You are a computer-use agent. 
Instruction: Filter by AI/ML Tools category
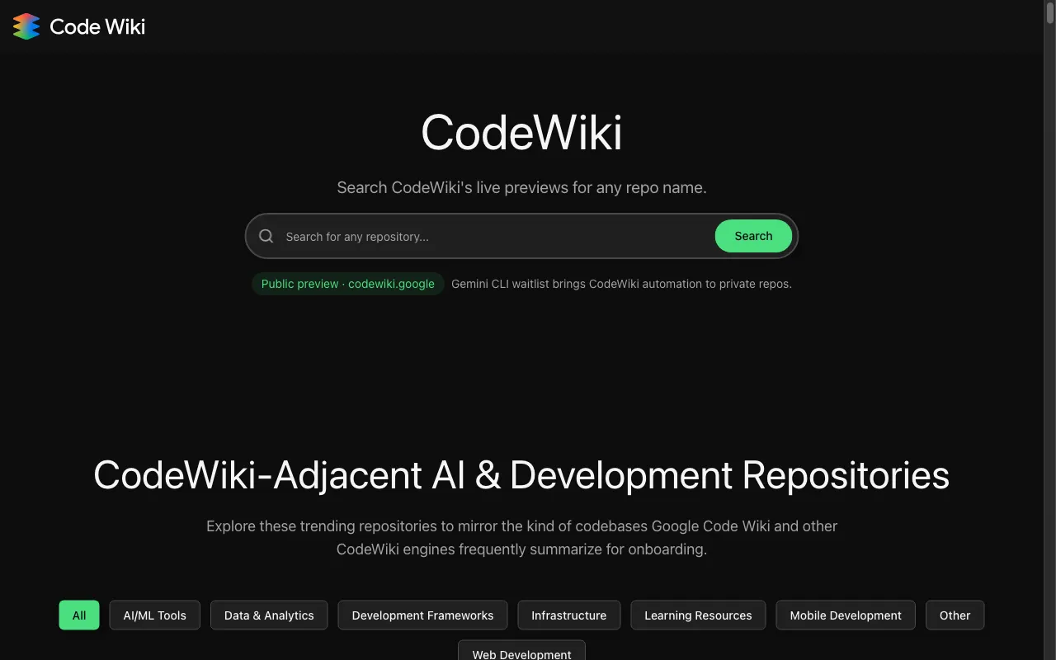[155, 615]
